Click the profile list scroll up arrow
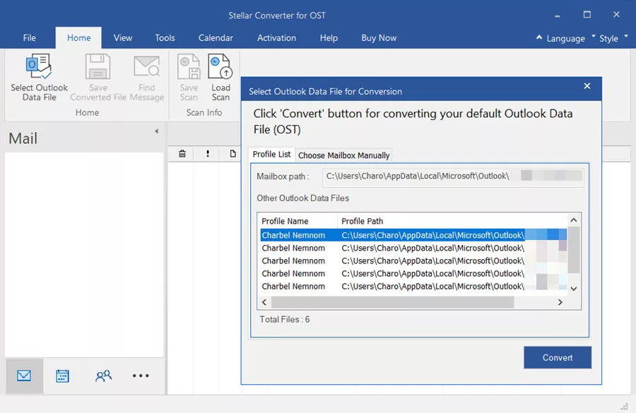This screenshot has width=636, height=413. point(574,220)
